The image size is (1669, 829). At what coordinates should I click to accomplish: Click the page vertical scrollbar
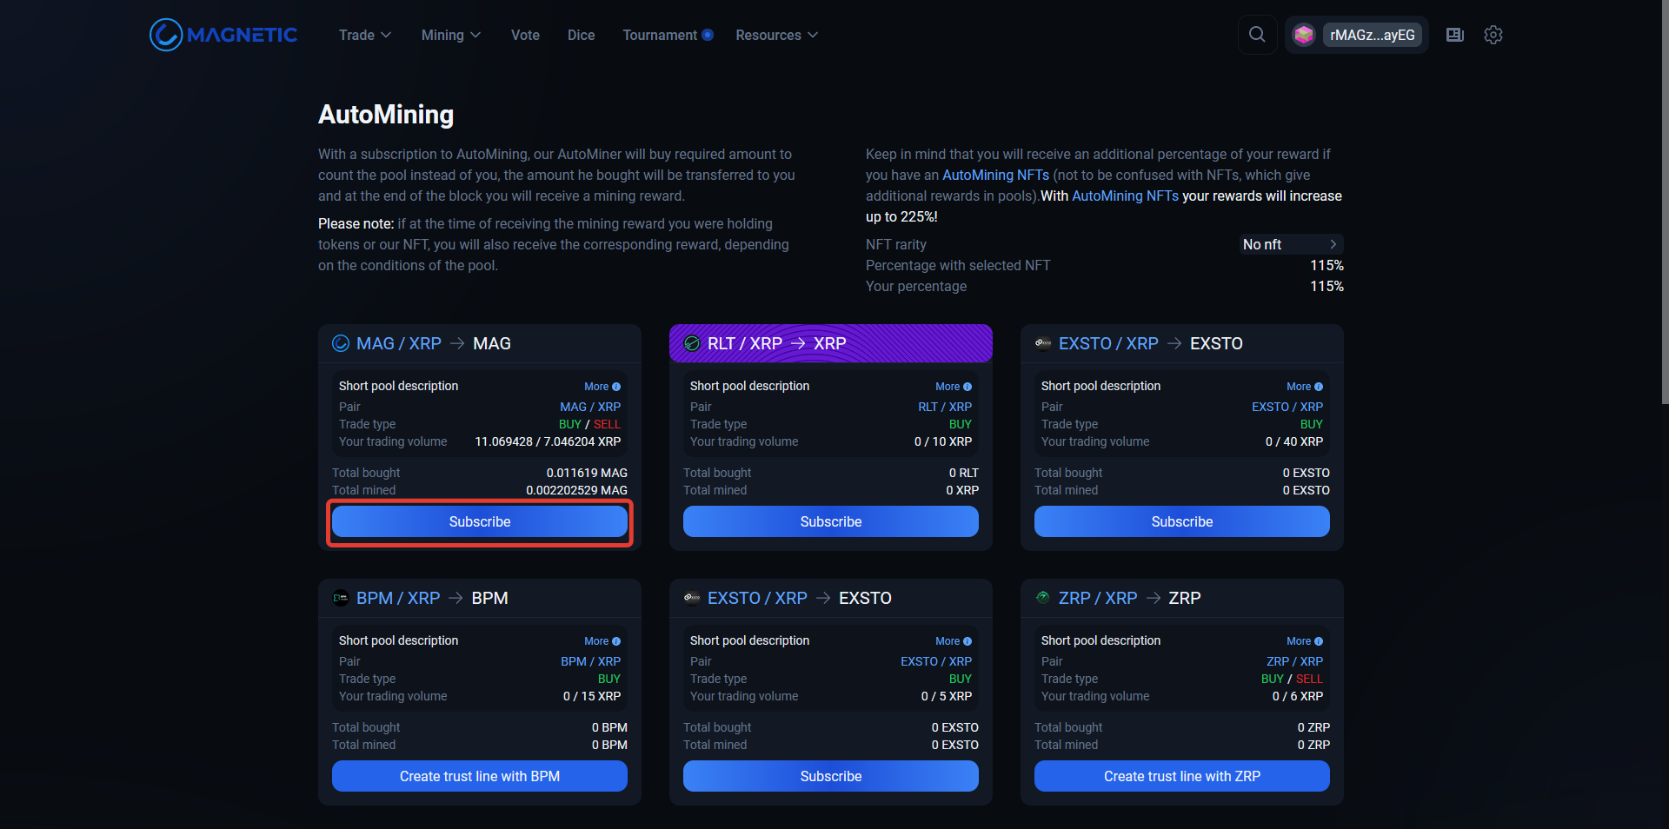coord(1665,202)
